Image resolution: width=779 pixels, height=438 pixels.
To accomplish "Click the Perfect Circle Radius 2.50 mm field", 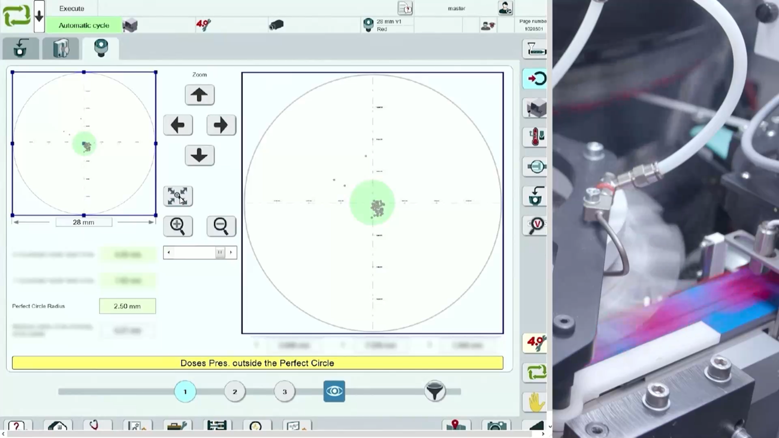I will point(128,306).
